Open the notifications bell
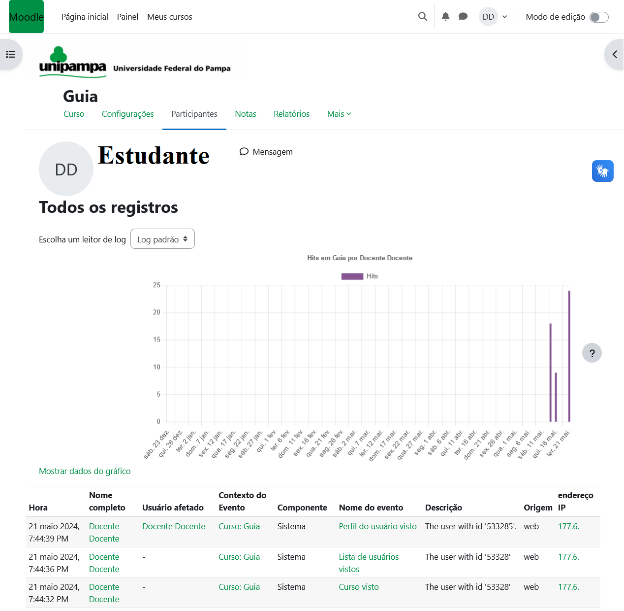624x611 pixels. (445, 17)
